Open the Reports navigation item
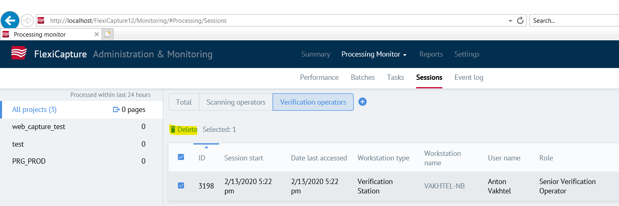 click(x=431, y=54)
